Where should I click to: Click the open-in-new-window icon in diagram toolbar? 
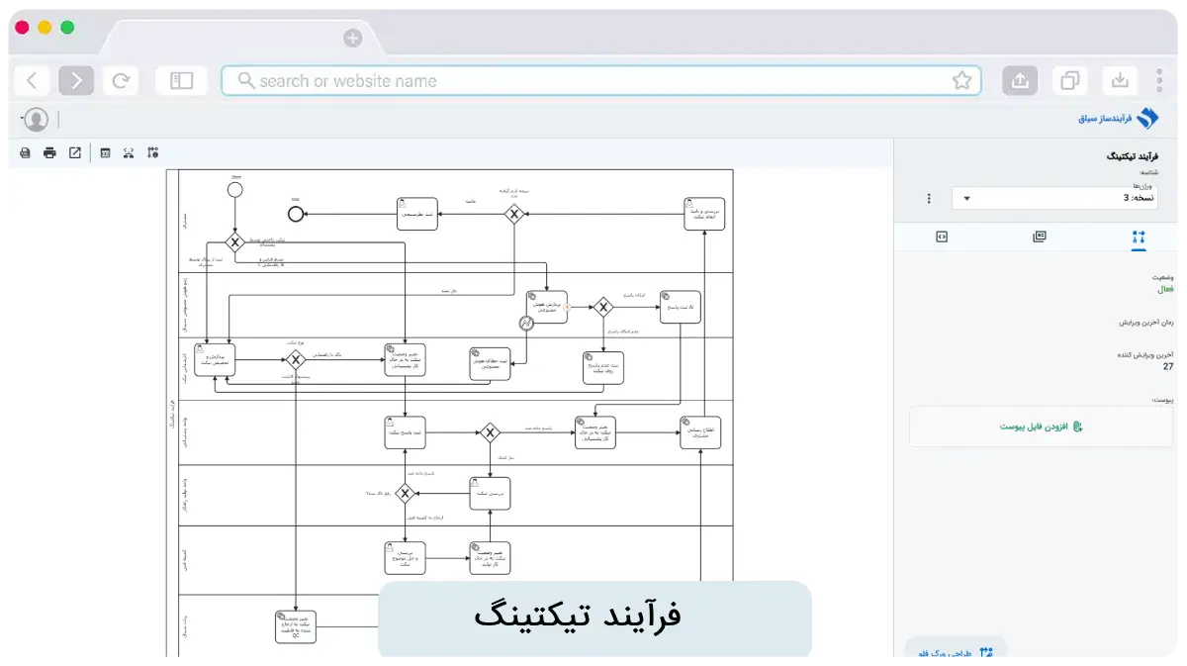75,152
